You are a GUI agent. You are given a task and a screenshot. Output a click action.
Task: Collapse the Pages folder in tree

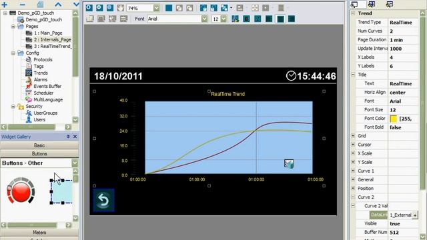(13, 27)
